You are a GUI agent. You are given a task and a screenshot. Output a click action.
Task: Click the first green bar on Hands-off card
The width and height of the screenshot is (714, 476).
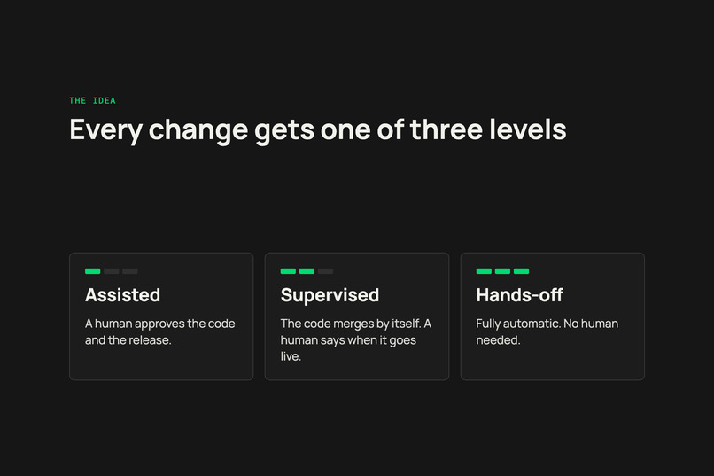click(484, 271)
